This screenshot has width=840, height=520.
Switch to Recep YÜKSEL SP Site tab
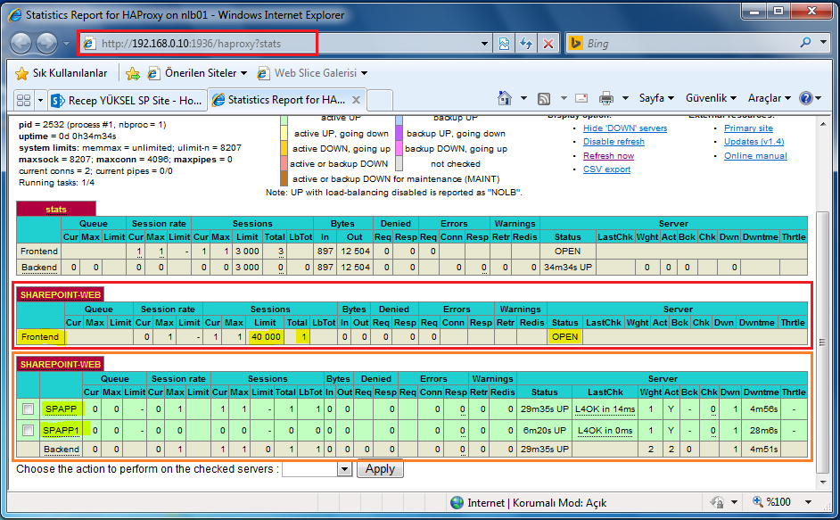tap(127, 100)
